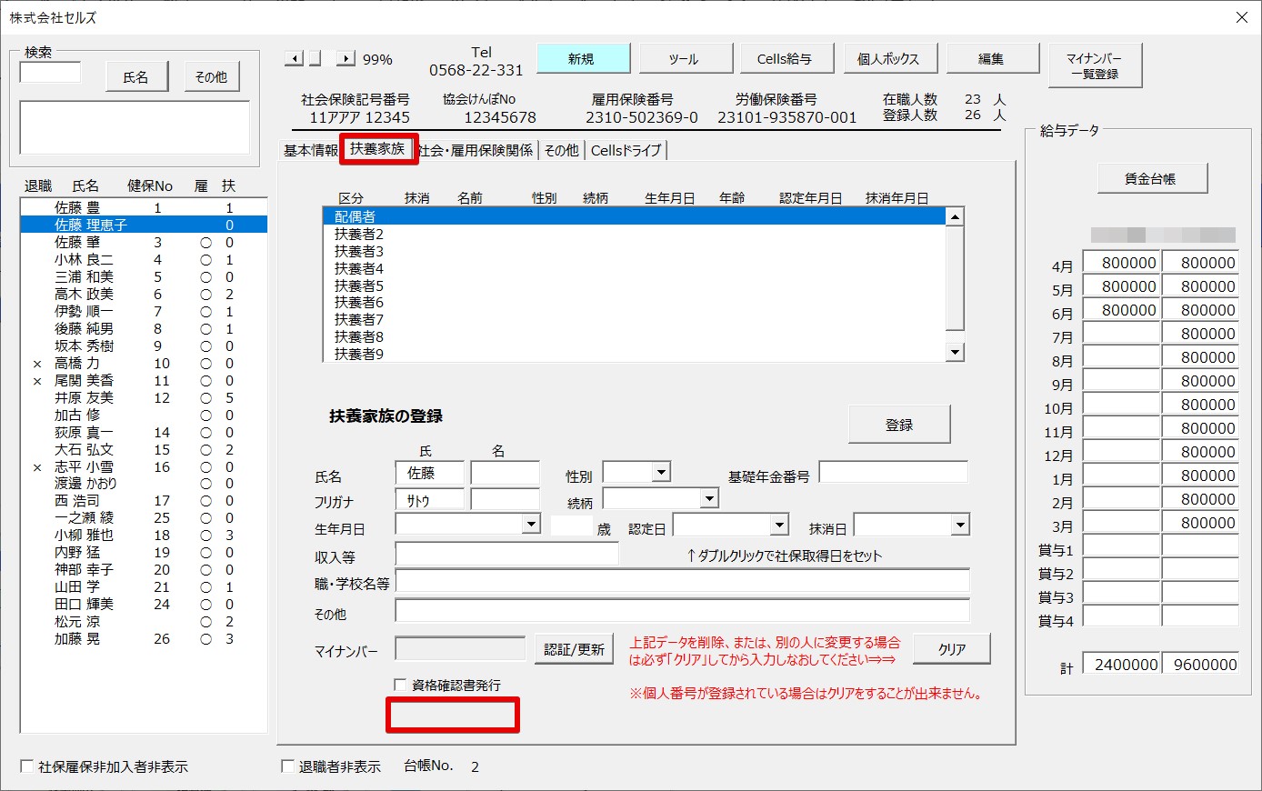Screen dimensions: 1262x791
Task: Click the 登録 button
Action: tap(899, 425)
